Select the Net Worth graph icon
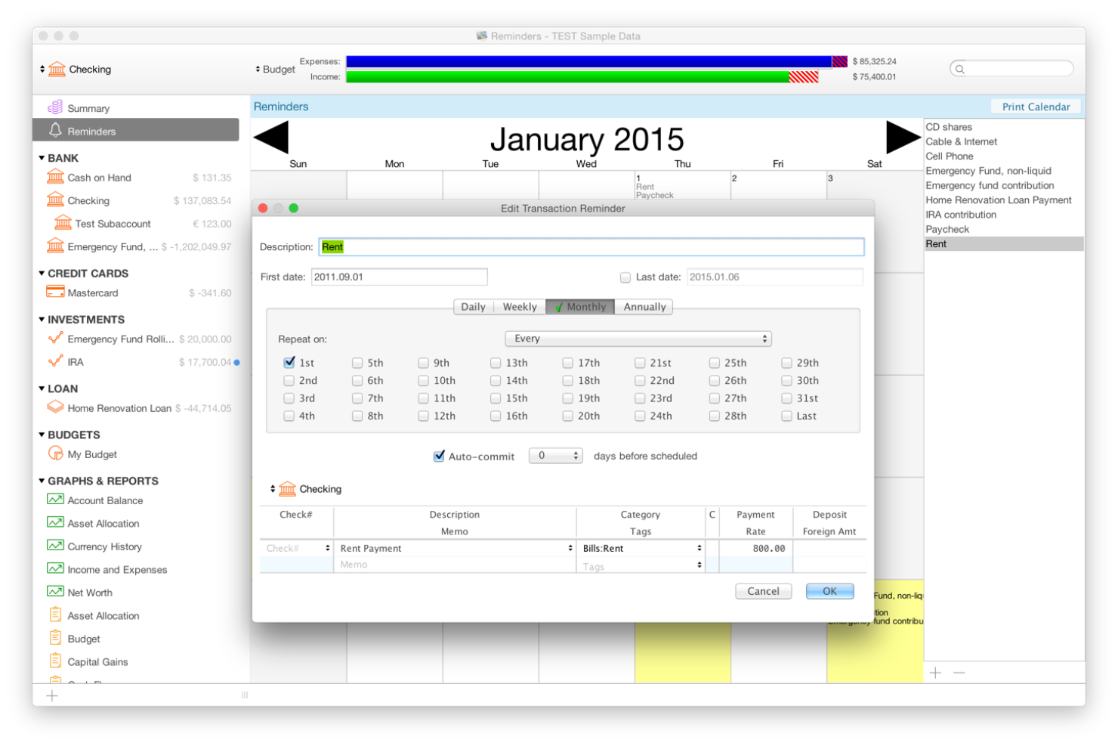Image resolution: width=1118 pixels, height=746 pixels. pos(55,592)
